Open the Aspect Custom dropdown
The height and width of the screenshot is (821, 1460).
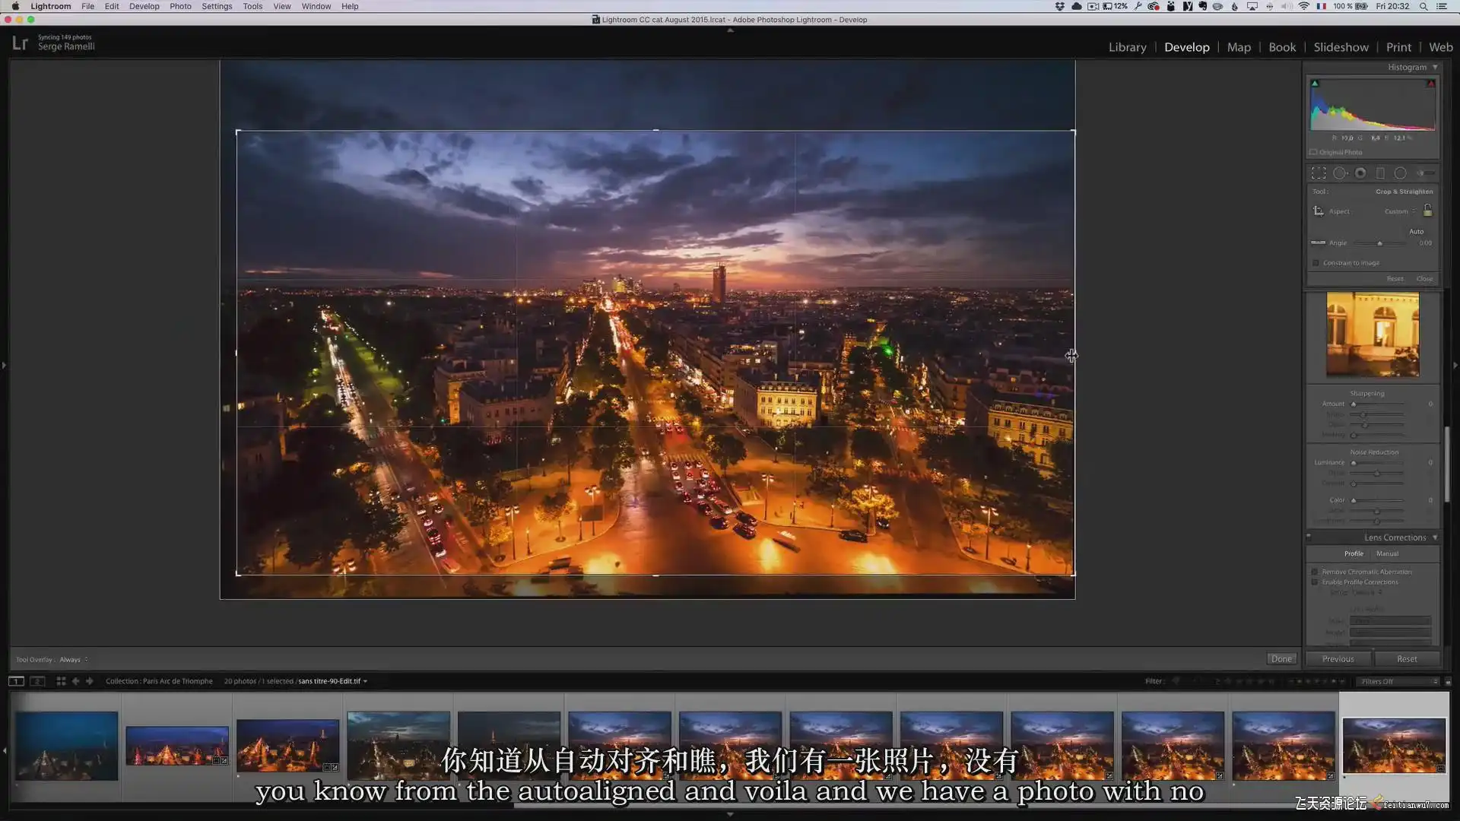click(x=1400, y=211)
